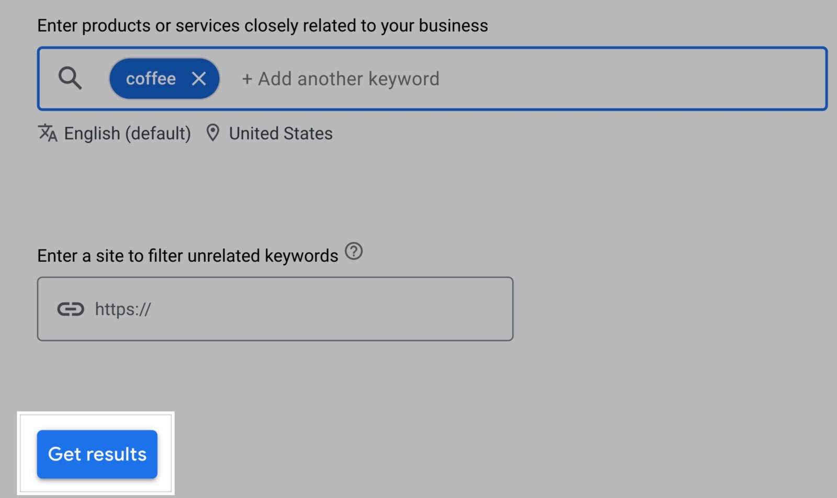Open the United States location selector
The image size is (837, 498).
tap(280, 133)
